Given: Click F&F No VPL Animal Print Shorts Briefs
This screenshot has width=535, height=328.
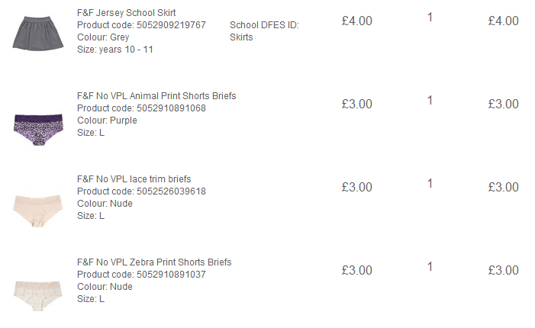Looking at the screenshot, I should point(156,96).
